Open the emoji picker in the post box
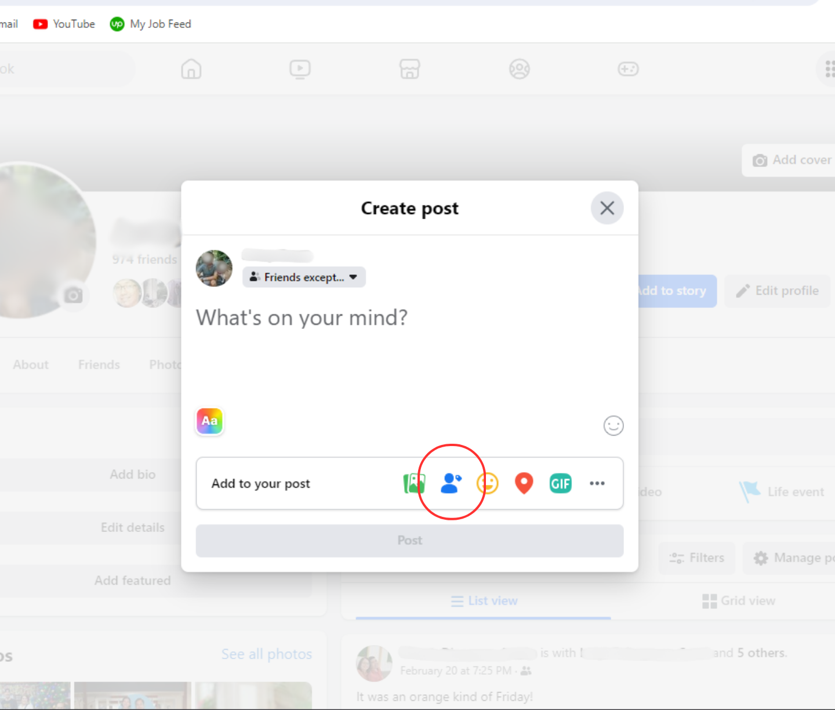The width and height of the screenshot is (835, 710). point(613,426)
